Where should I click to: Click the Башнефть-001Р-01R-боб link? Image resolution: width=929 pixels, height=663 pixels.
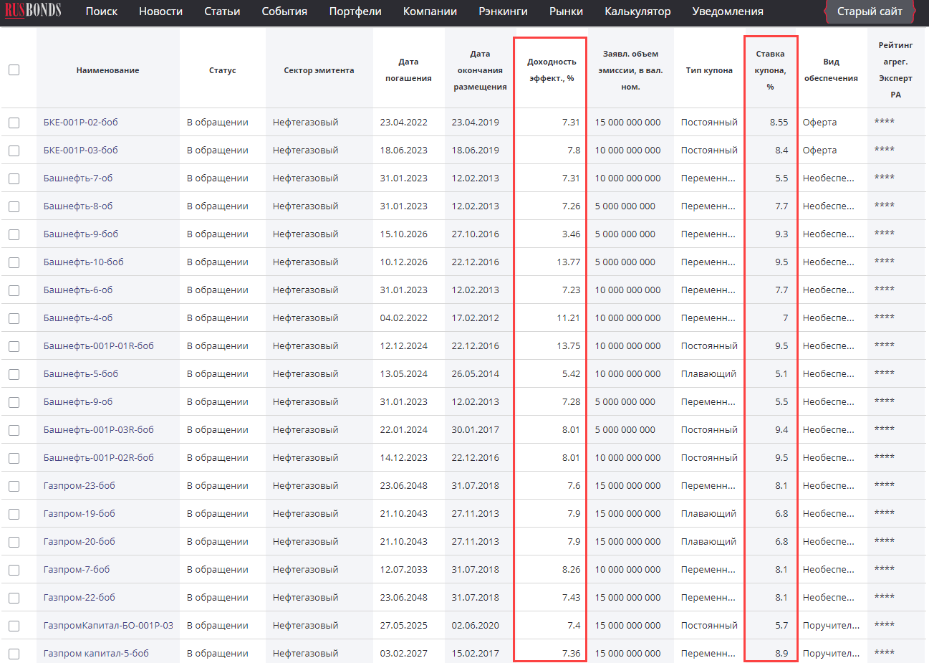98,346
